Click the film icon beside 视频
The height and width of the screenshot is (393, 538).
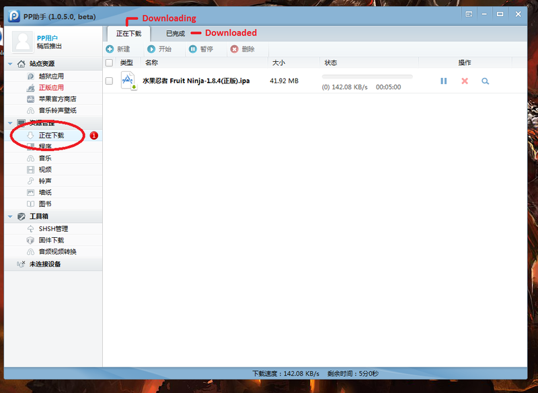click(x=30, y=169)
